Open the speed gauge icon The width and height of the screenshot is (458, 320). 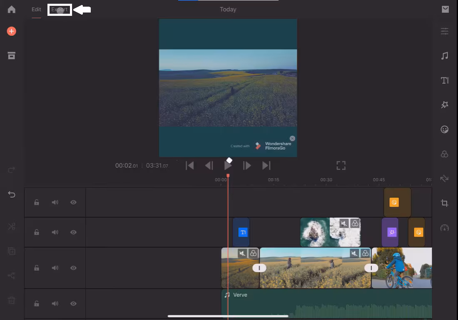(x=445, y=227)
